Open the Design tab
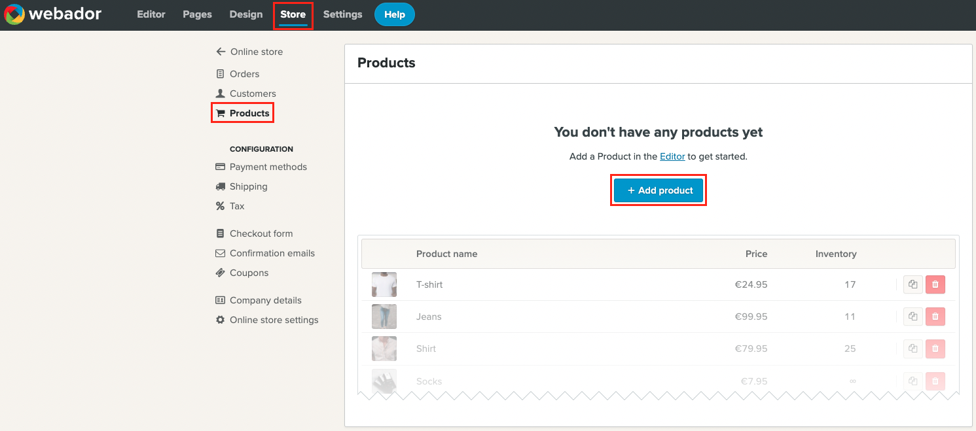The image size is (976, 431). tap(246, 14)
